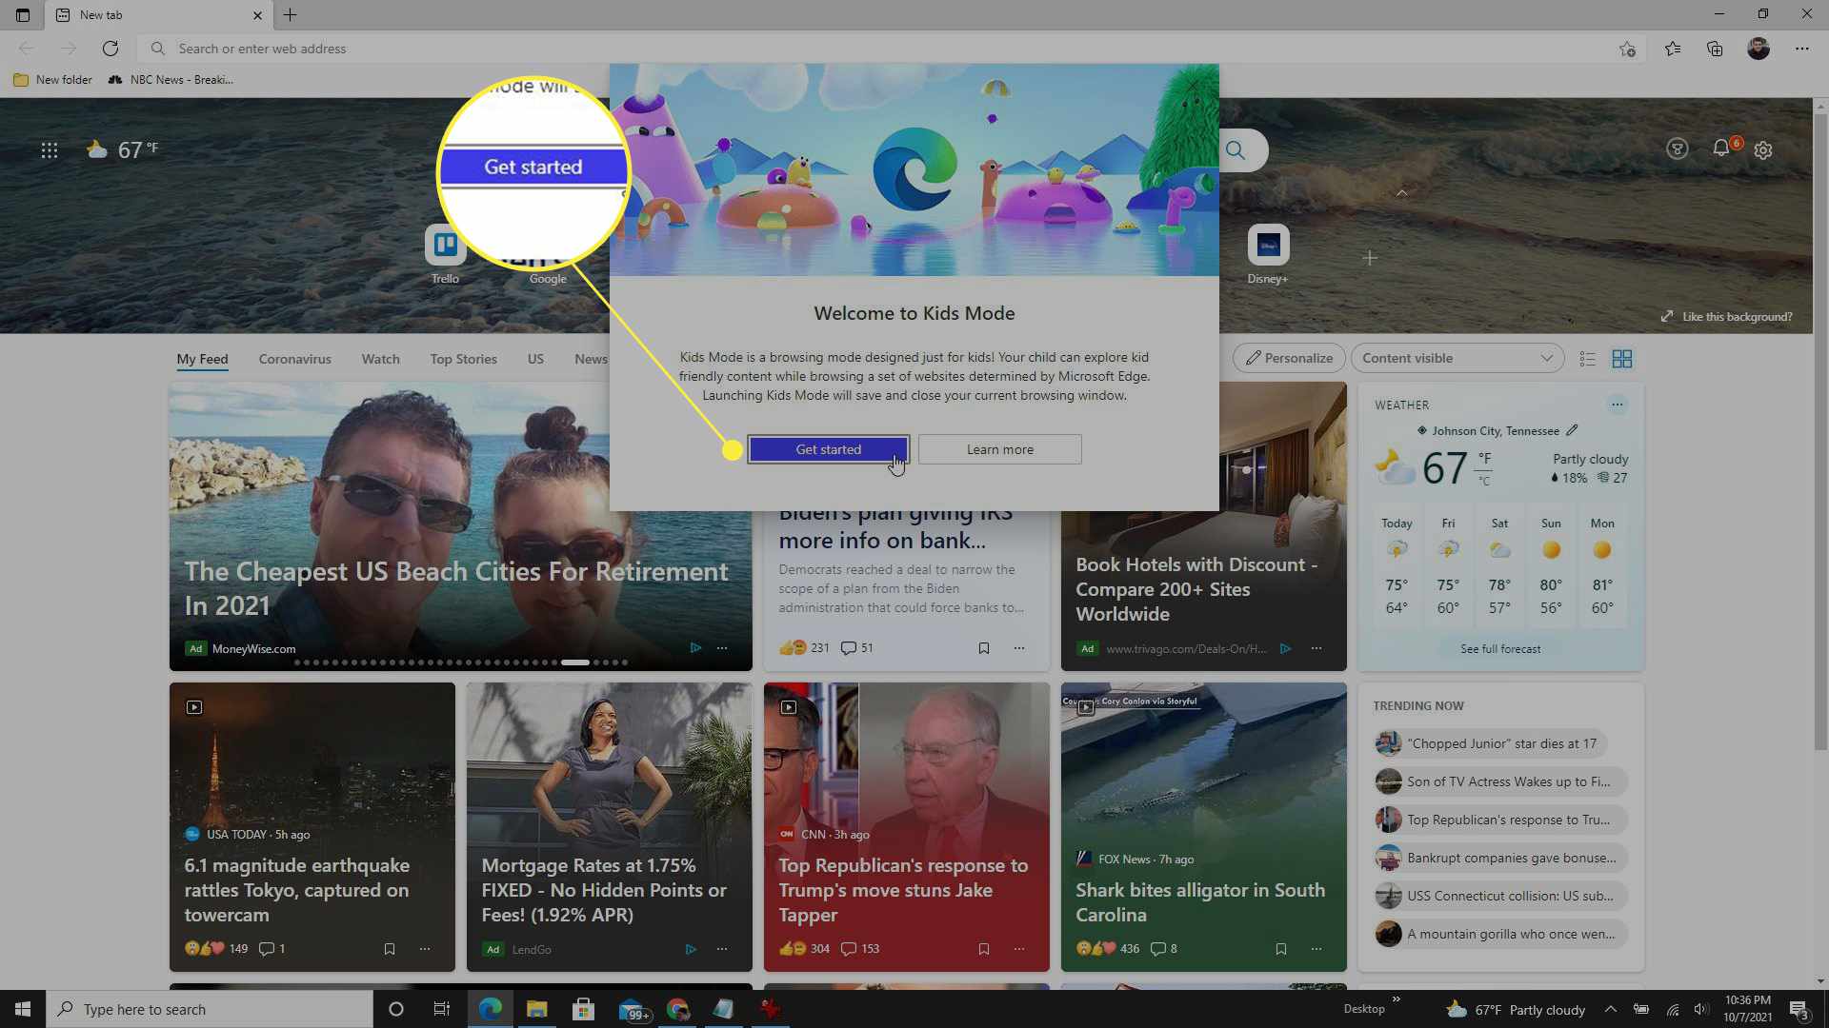Open weather card more options ellipsis
This screenshot has width=1829, height=1028.
click(1618, 405)
